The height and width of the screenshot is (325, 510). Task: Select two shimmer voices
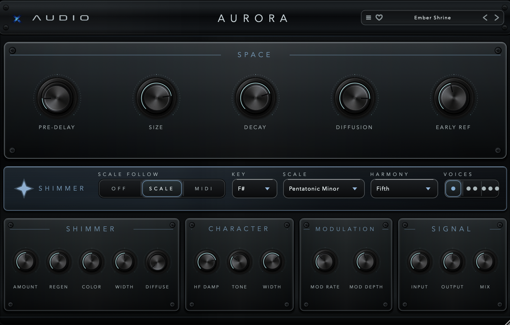(x=472, y=189)
